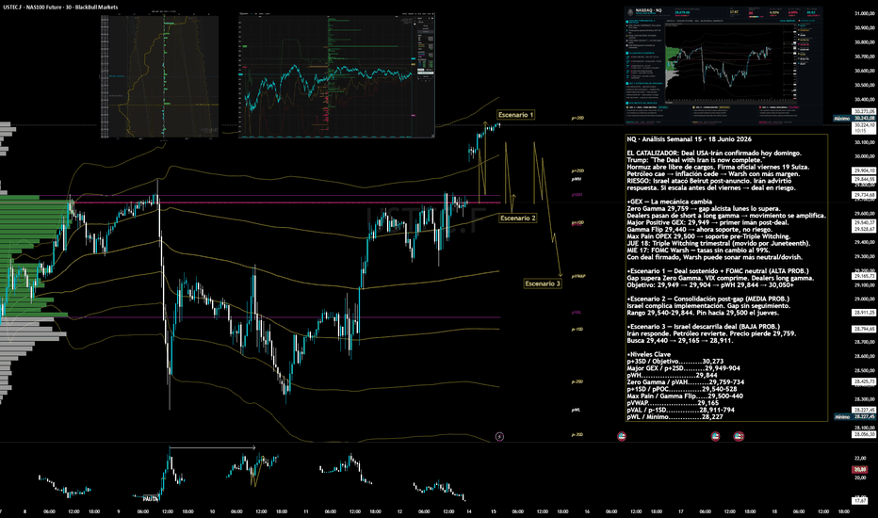Select the Escenario 2 label
This screenshot has width=878, height=518.
(x=518, y=218)
